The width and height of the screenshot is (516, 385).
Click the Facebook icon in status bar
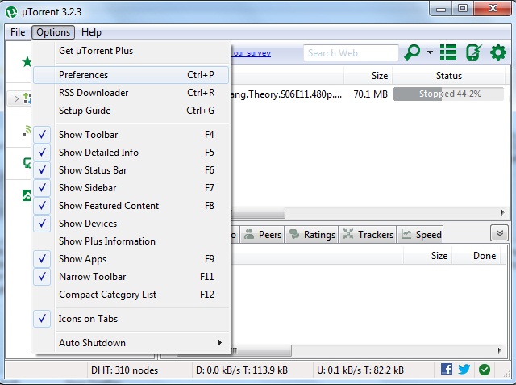click(446, 369)
